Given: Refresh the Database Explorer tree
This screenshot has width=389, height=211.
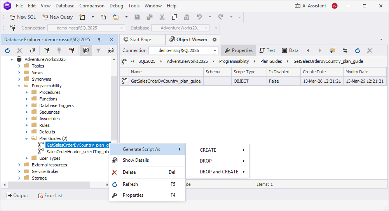Looking at the screenshot, I should (x=7, y=50).
